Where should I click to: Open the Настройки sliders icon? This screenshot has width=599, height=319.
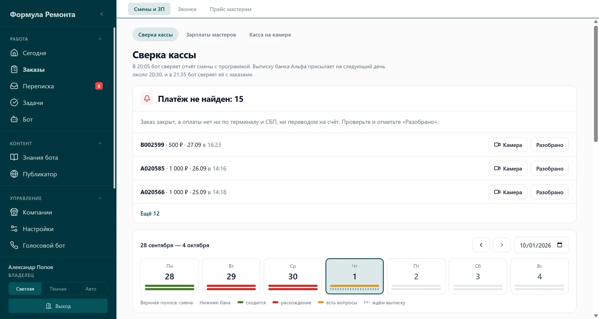(x=14, y=229)
